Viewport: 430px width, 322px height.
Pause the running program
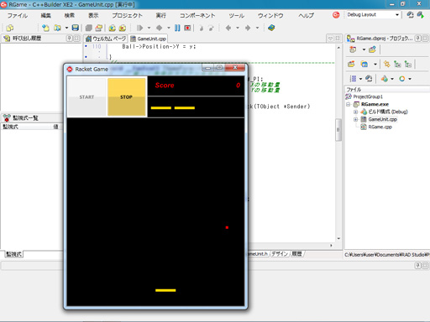[x=177, y=28]
